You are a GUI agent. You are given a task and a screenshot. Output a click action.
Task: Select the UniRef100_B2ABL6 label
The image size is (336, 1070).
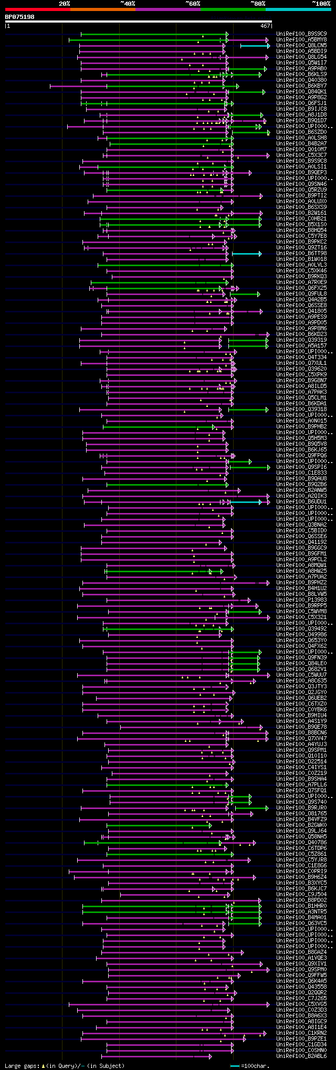(301, 1056)
